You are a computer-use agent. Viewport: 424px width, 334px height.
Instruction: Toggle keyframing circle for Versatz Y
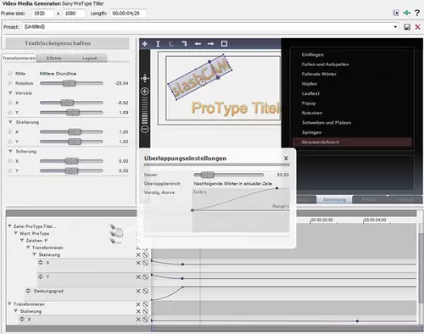click(x=10, y=113)
